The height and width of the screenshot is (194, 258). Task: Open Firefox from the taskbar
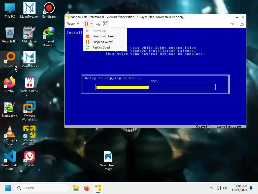pyautogui.click(x=87, y=188)
